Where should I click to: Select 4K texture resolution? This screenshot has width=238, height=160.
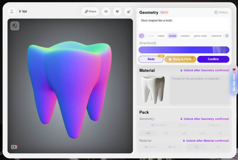tap(218, 147)
